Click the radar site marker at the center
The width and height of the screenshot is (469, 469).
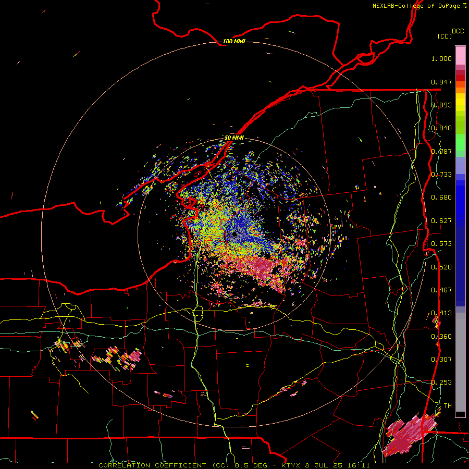click(x=235, y=234)
